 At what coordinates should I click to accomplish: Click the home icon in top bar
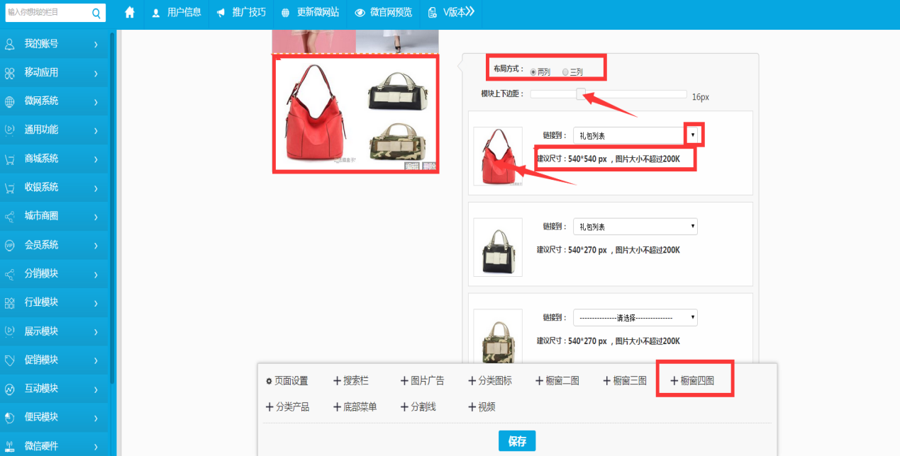click(x=130, y=13)
